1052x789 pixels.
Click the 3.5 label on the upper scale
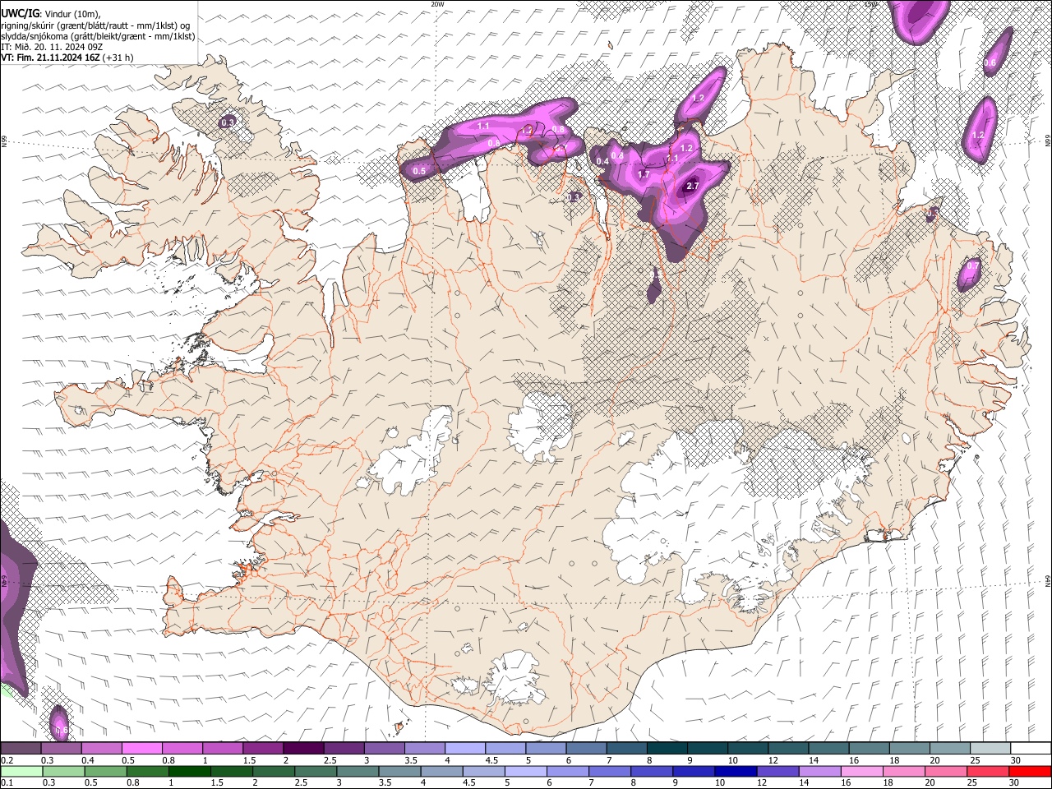410,760
